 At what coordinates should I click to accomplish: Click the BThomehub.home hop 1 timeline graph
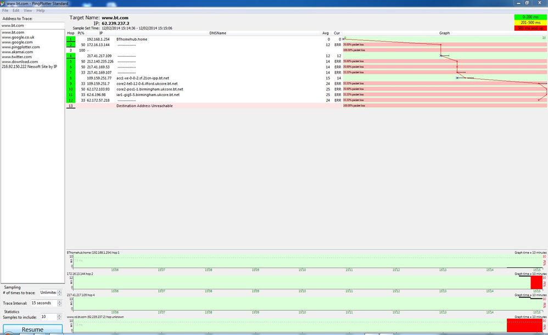click(x=307, y=261)
